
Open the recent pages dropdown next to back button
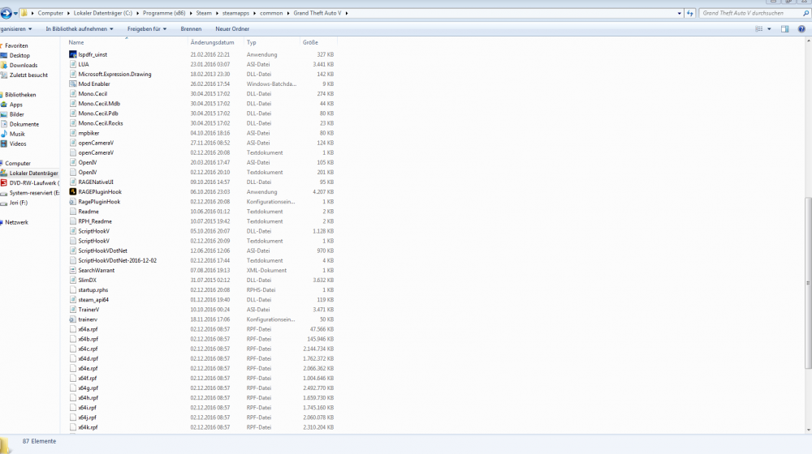pos(15,13)
